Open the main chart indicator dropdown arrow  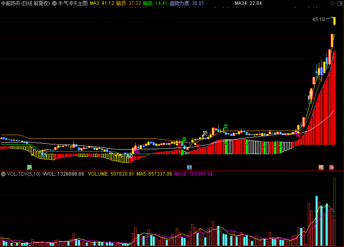point(54,3)
